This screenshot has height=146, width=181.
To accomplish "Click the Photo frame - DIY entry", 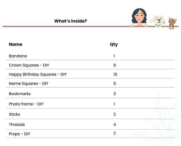I will pyautogui.click(x=26, y=104).
